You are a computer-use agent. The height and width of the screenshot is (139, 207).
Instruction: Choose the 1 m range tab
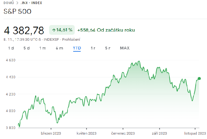coord(43,48)
